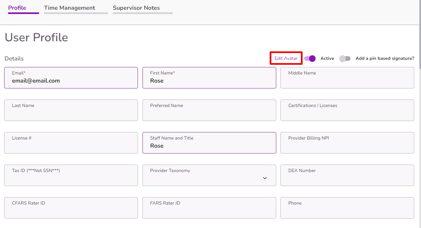The image size is (421, 228).
Task: Click the License # input field
Action: 71,143
